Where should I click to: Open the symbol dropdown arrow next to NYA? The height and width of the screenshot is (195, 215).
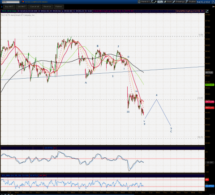tap(21, 2)
